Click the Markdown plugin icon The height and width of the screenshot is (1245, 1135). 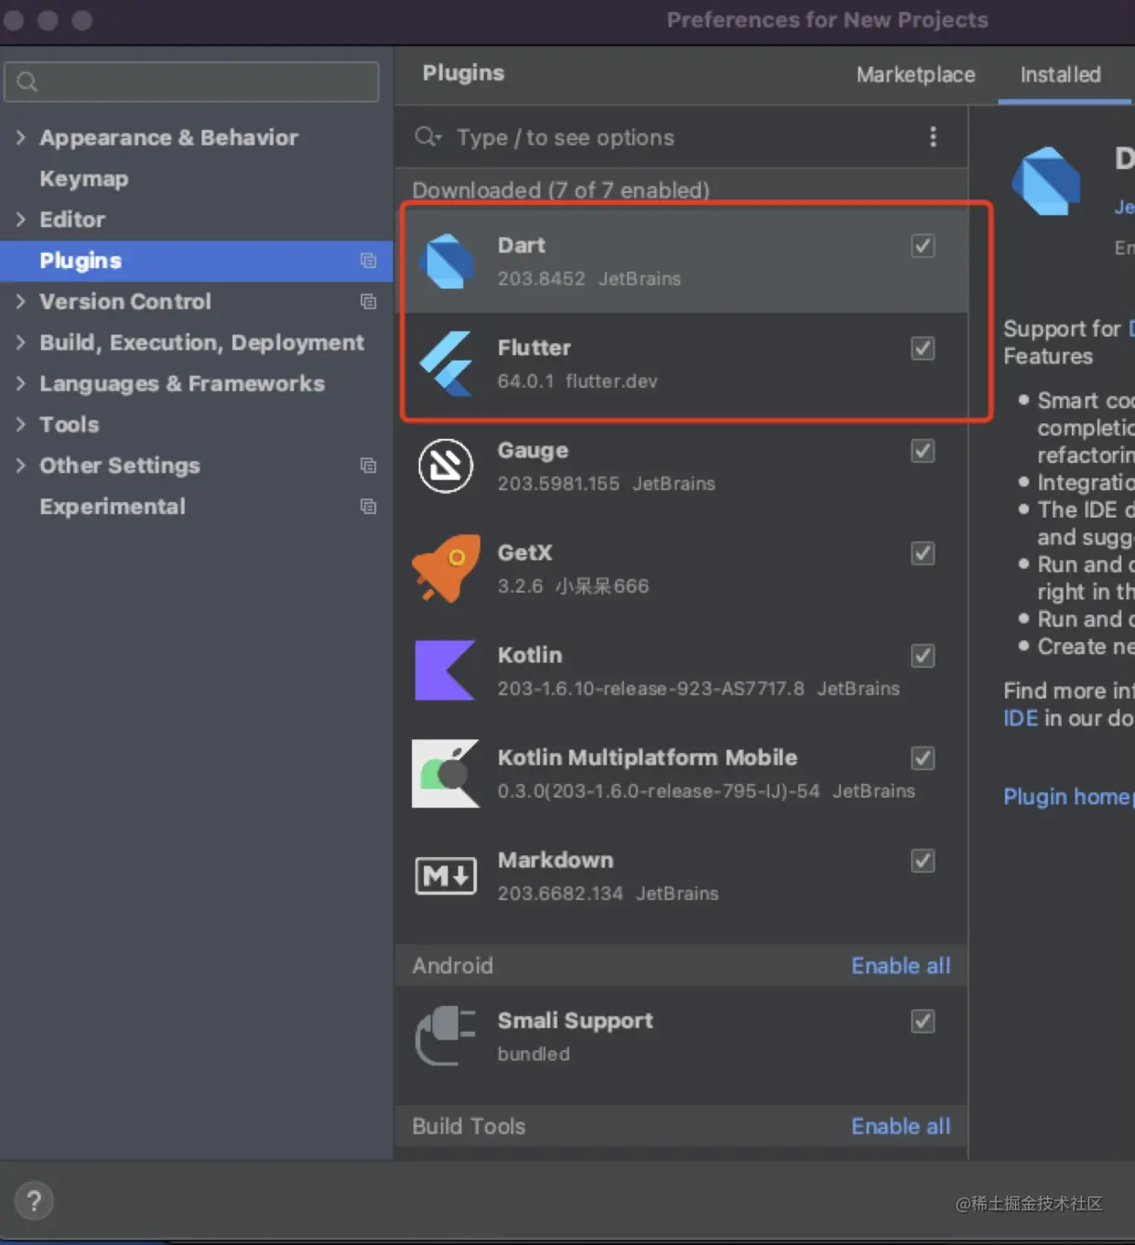point(446,875)
